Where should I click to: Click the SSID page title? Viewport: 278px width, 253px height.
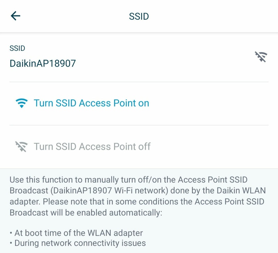(139, 16)
